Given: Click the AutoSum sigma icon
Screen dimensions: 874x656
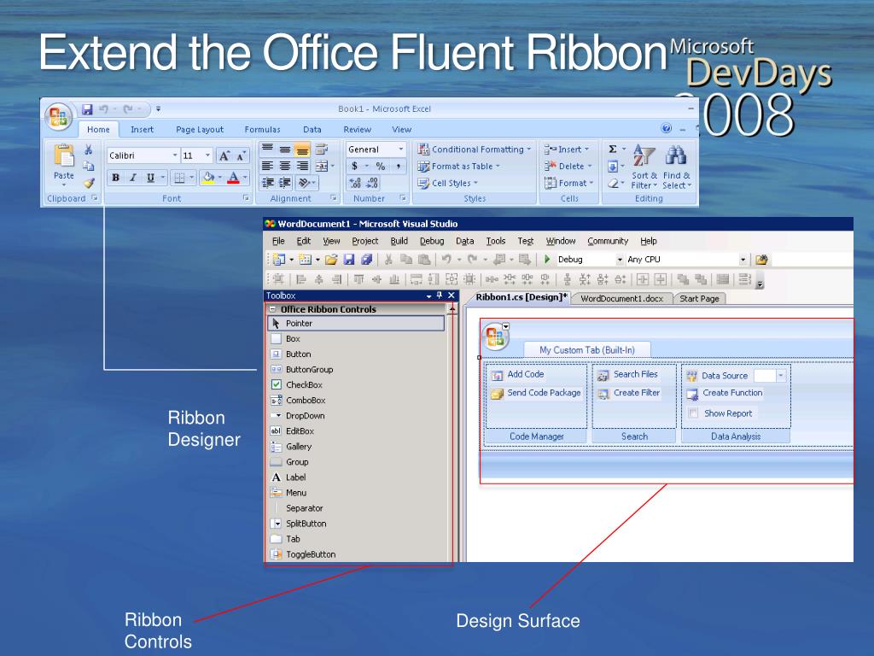Looking at the screenshot, I should click(613, 149).
